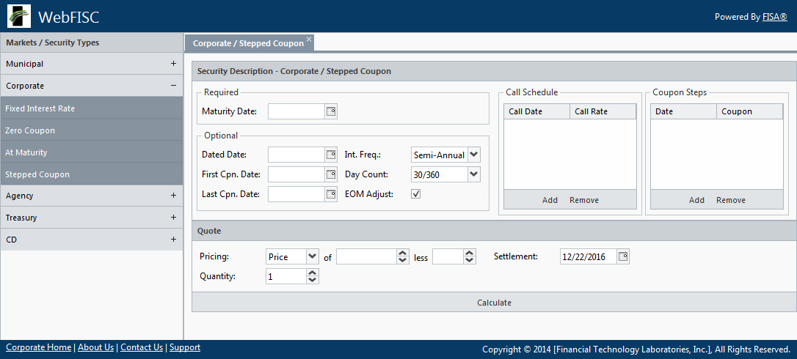This screenshot has width=797, height=359.
Task: Open the Maturity Date calendar picker
Action: 330,111
